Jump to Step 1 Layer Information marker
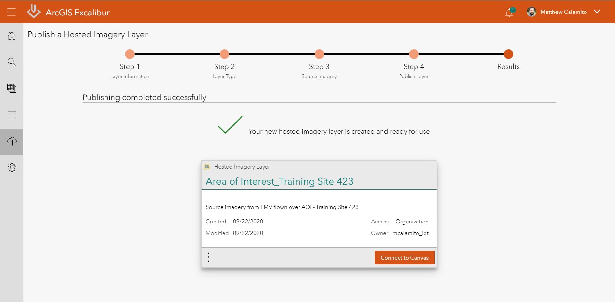The image size is (615, 302). coord(130,54)
